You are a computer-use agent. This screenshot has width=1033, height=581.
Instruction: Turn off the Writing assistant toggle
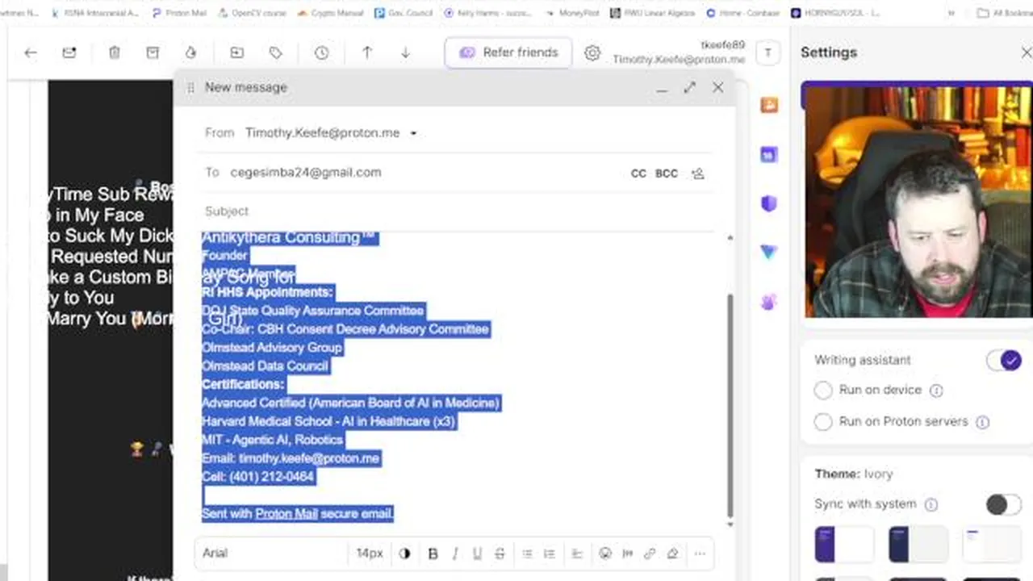click(x=1004, y=361)
